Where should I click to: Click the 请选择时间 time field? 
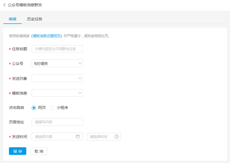coord(104,137)
